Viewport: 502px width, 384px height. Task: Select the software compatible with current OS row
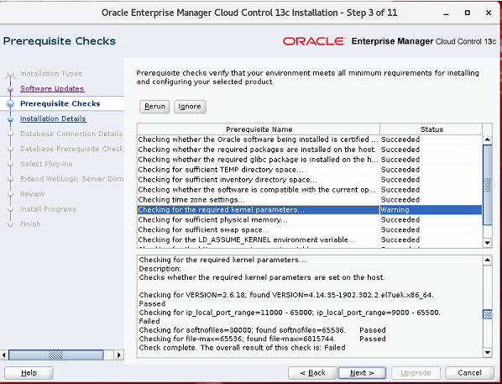[310, 190]
